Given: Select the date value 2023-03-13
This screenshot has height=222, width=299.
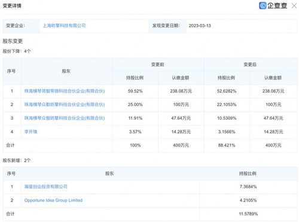Looking at the screenshot, I should click(x=200, y=26).
